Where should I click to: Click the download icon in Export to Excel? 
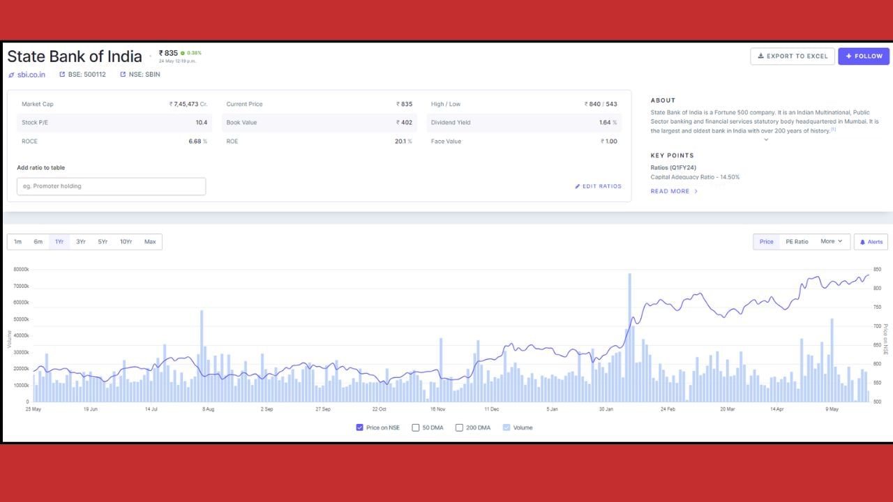tap(760, 56)
